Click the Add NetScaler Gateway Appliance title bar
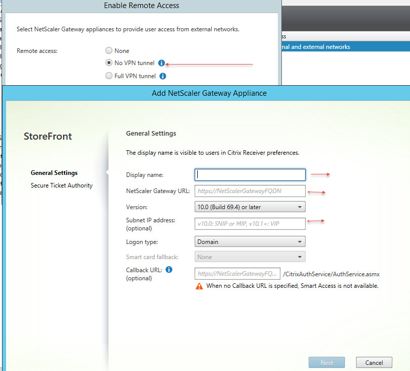Screen dimensions: 410x371 [209, 93]
